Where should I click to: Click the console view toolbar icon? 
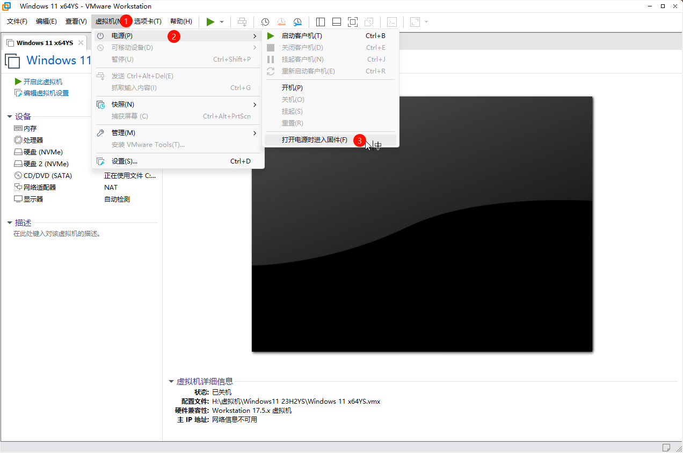[393, 21]
